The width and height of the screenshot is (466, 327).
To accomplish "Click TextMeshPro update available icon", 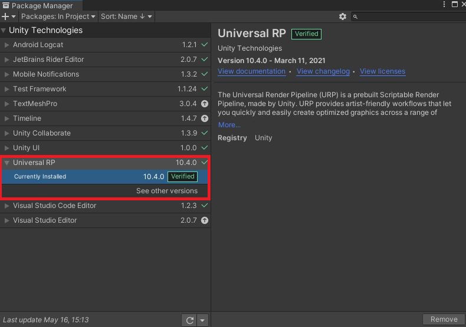I will coord(205,104).
